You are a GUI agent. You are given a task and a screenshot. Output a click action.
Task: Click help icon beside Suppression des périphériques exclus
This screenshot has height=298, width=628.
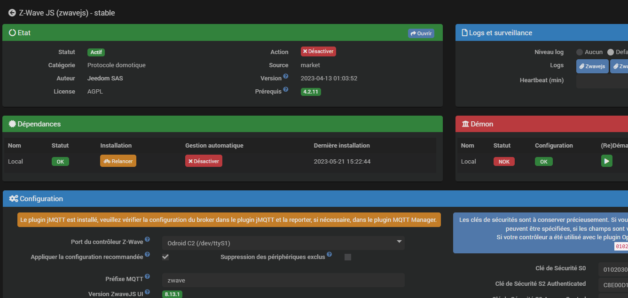[329, 255]
